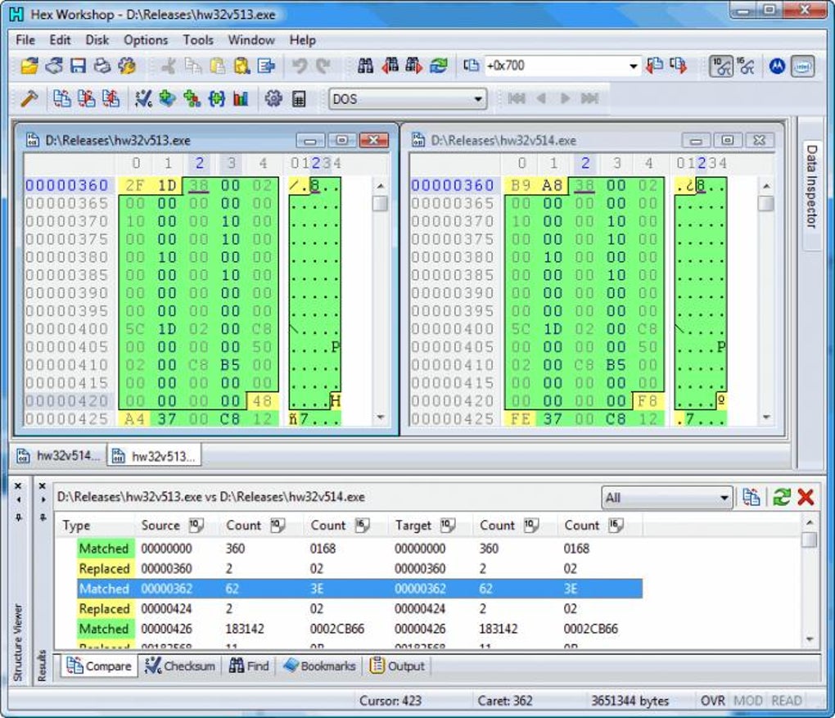Click the first Compare files toolbar icon
Image resolution: width=835 pixels, height=718 pixels.
coord(61,98)
